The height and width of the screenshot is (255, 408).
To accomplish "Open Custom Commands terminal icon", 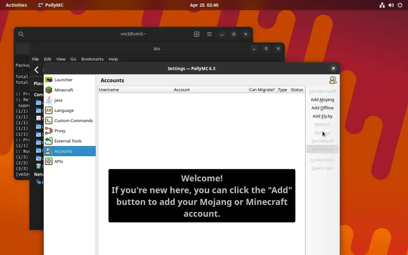I will coord(49,120).
